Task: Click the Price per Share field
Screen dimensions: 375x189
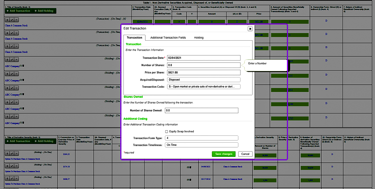Action: [x=204, y=72]
